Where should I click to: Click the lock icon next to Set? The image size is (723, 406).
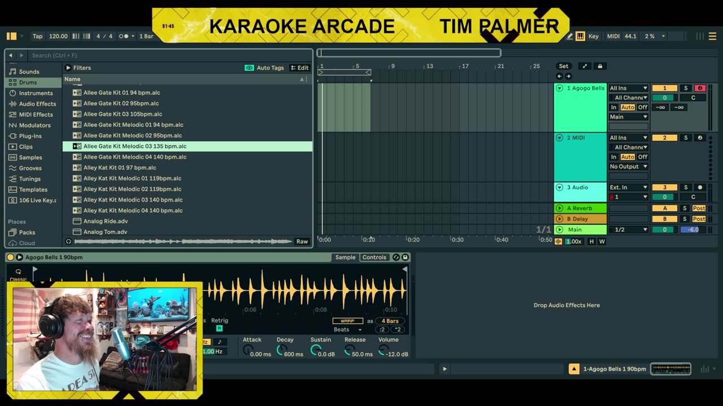(600, 66)
